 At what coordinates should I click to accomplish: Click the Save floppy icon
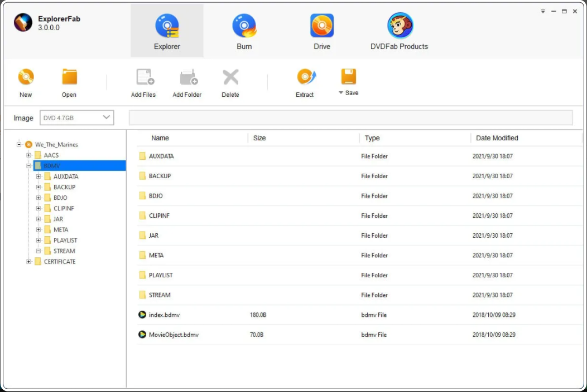tap(349, 76)
